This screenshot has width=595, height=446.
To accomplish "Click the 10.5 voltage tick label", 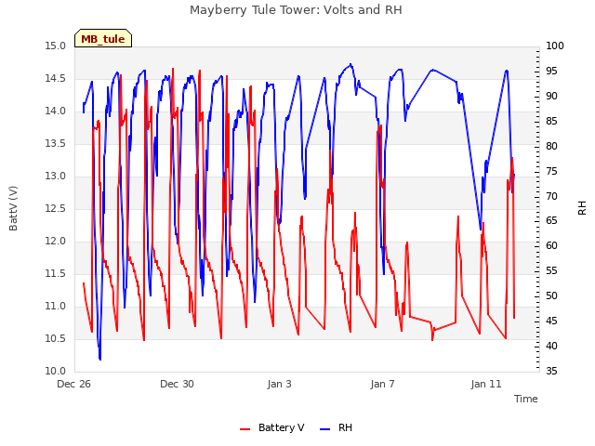I will (x=56, y=338).
